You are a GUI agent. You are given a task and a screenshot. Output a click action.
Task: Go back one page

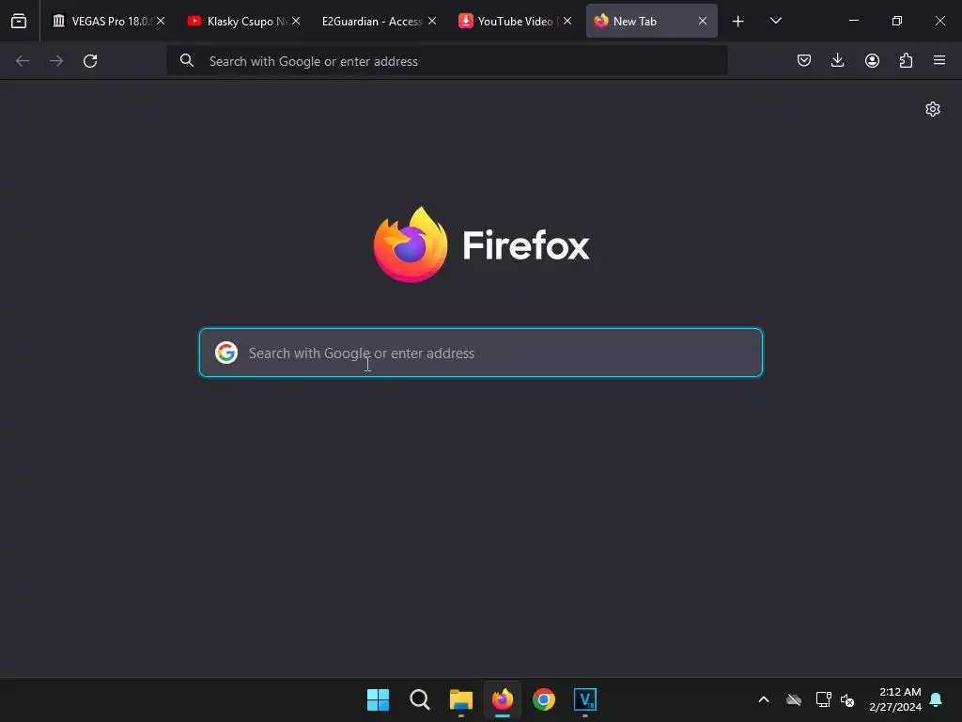click(x=23, y=61)
